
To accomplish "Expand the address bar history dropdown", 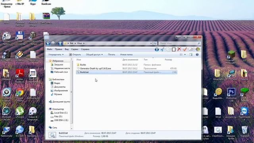I will [x=151, y=43].
